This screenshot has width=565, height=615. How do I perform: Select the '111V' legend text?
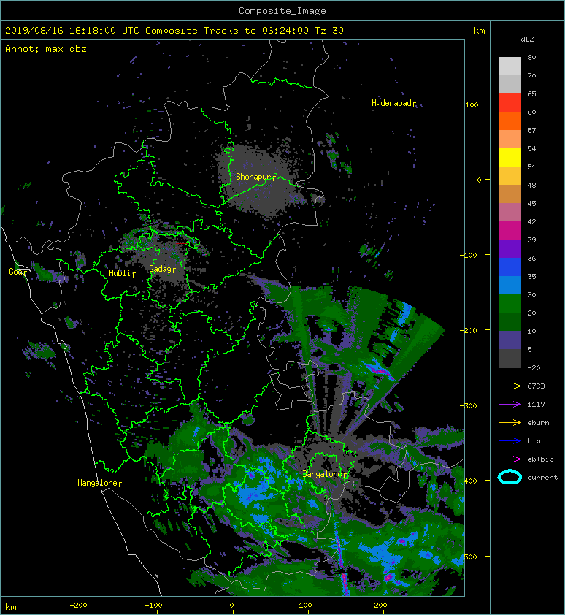536,405
